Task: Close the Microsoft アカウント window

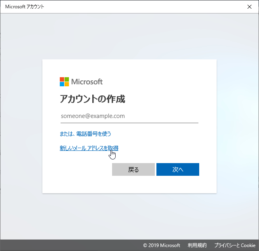Action: (x=249, y=7)
